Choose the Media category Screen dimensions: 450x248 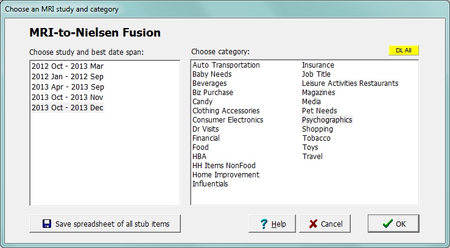coord(311,102)
